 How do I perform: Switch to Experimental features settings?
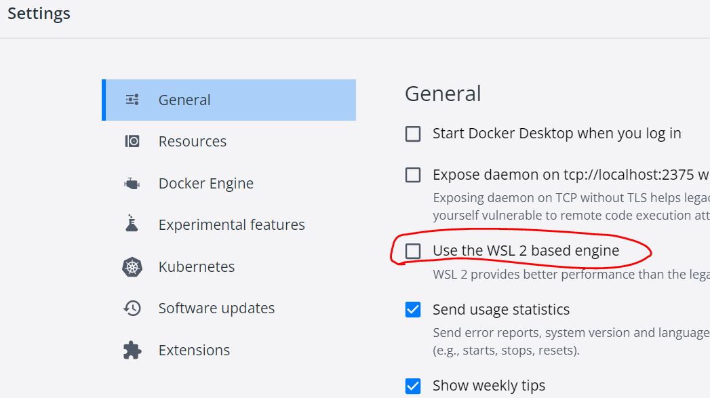232,224
